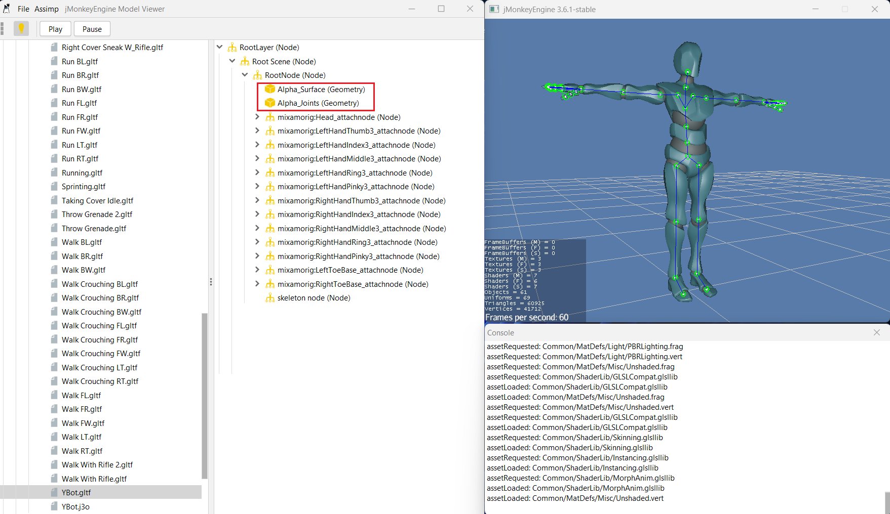Select Walk With Rifle 2.gltf file

tap(97, 464)
